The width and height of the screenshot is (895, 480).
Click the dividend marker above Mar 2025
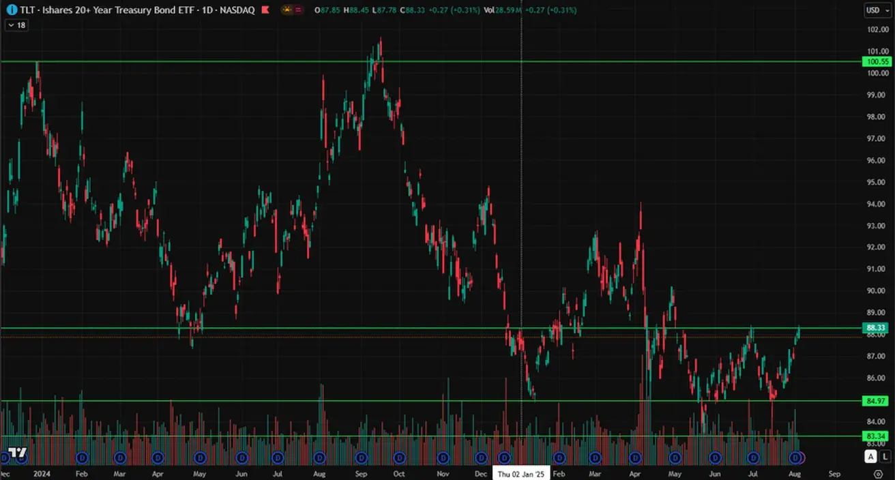click(x=595, y=457)
